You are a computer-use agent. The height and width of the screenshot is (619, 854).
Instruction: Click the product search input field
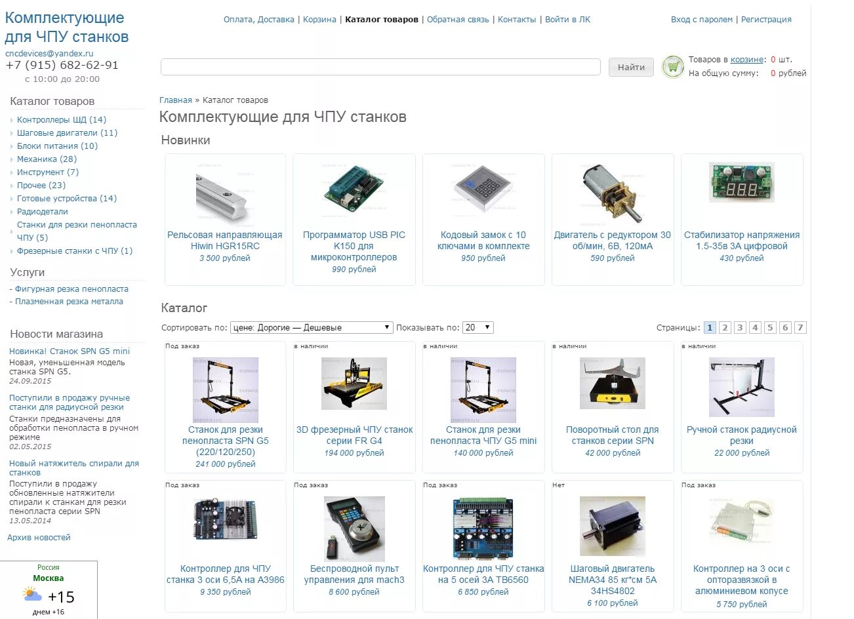click(380, 67)
